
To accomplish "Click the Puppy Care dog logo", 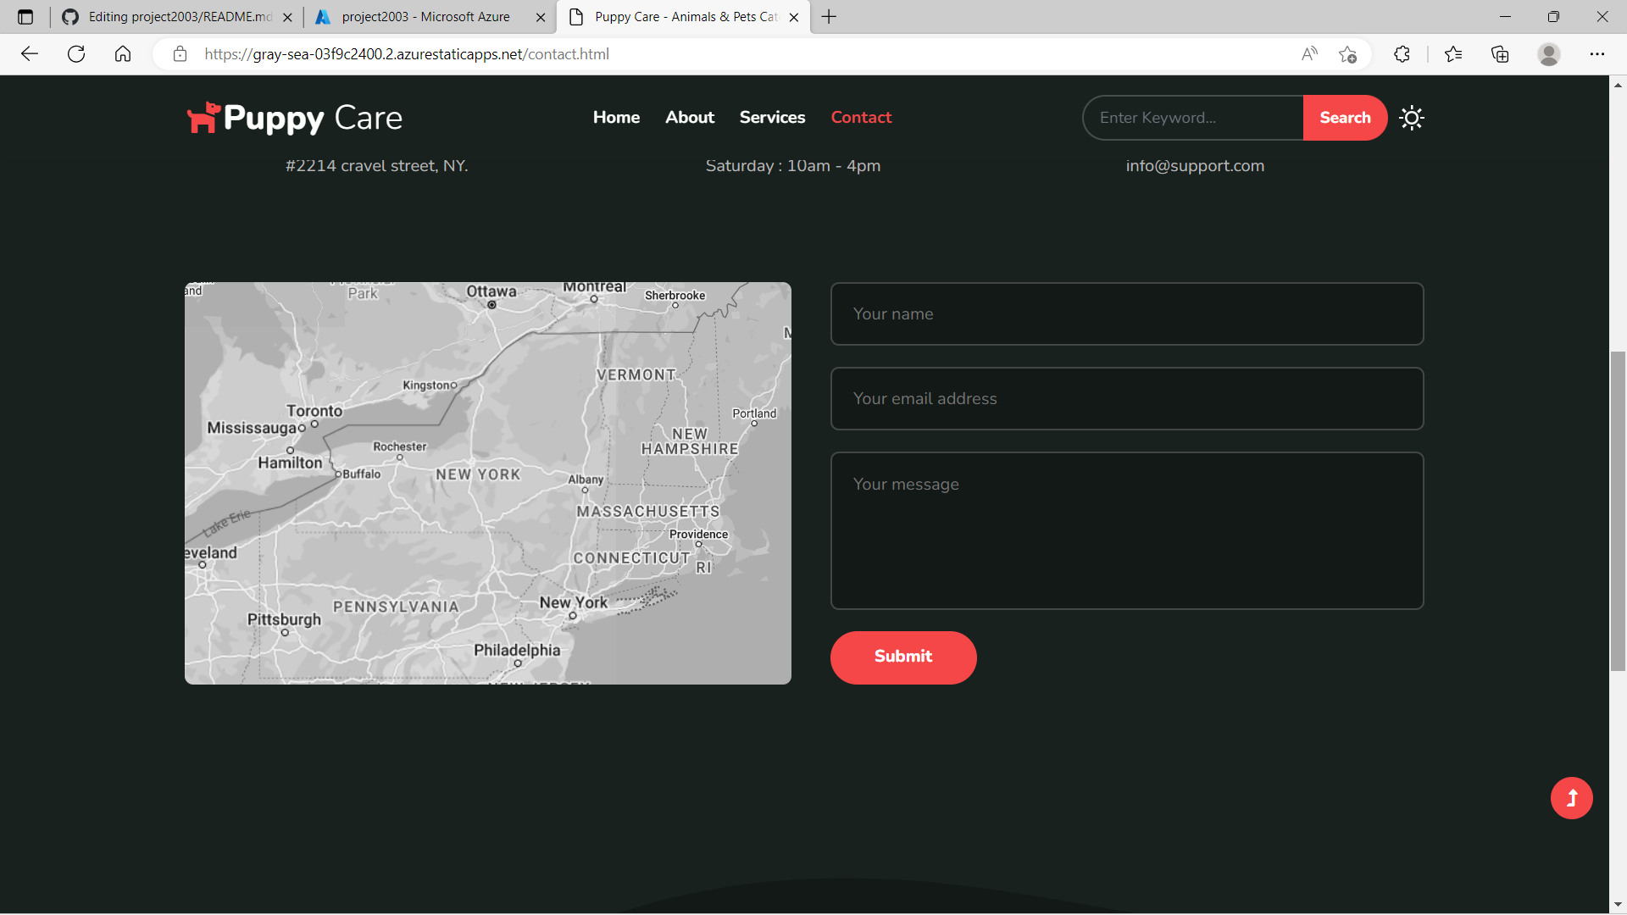I will (203, 118).
